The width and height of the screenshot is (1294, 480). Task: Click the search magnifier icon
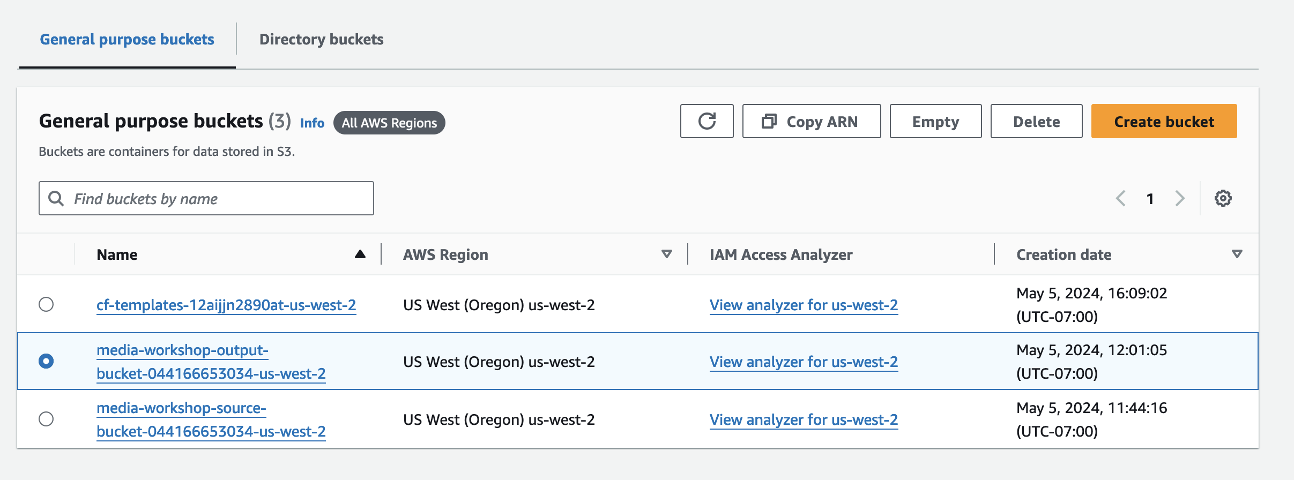pos(56,198)
